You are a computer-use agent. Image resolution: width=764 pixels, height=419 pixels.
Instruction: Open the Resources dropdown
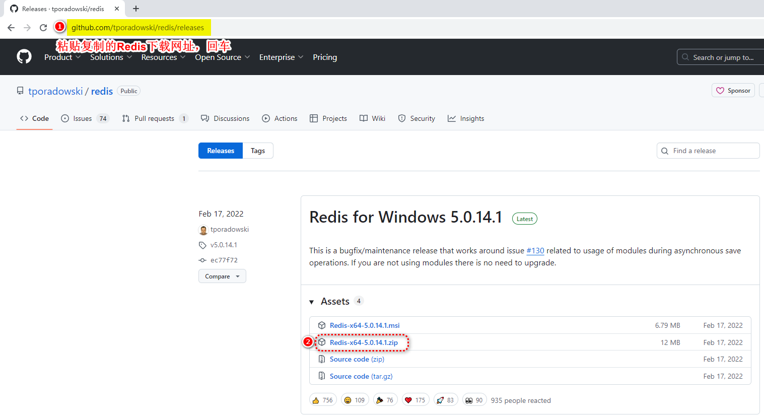(x=163, y=57)
